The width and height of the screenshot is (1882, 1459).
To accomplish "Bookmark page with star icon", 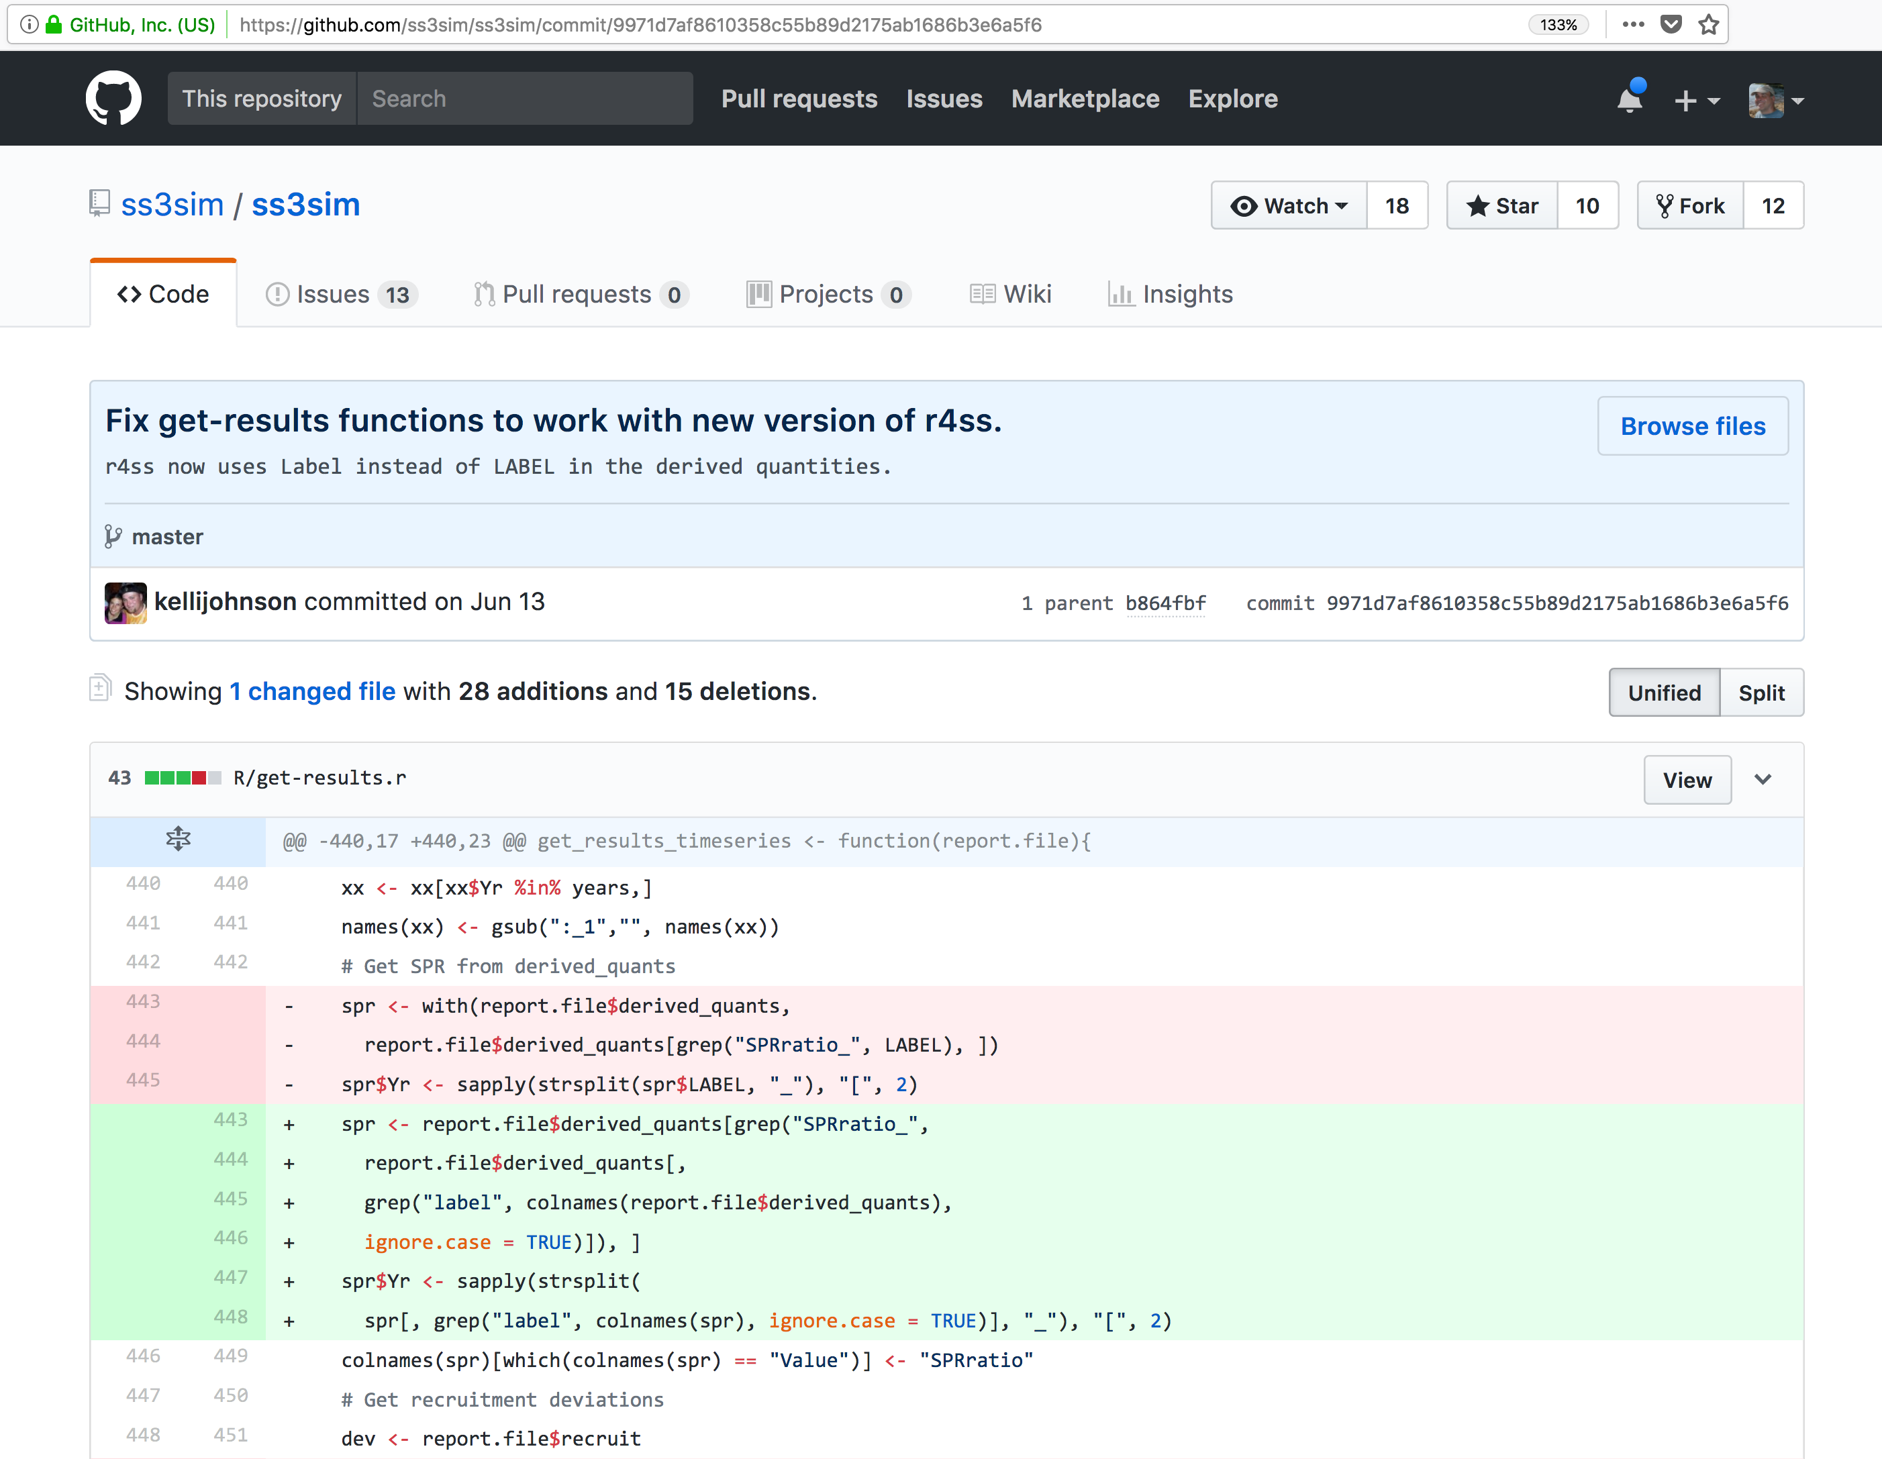I will [1709, 24].
